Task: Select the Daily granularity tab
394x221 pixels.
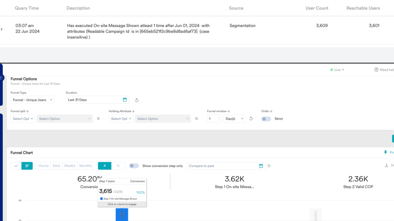Action: (x=56, y=166)
